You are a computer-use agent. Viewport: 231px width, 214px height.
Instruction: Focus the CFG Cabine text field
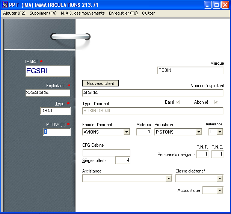pyautogui.click(x=106, y=153)
